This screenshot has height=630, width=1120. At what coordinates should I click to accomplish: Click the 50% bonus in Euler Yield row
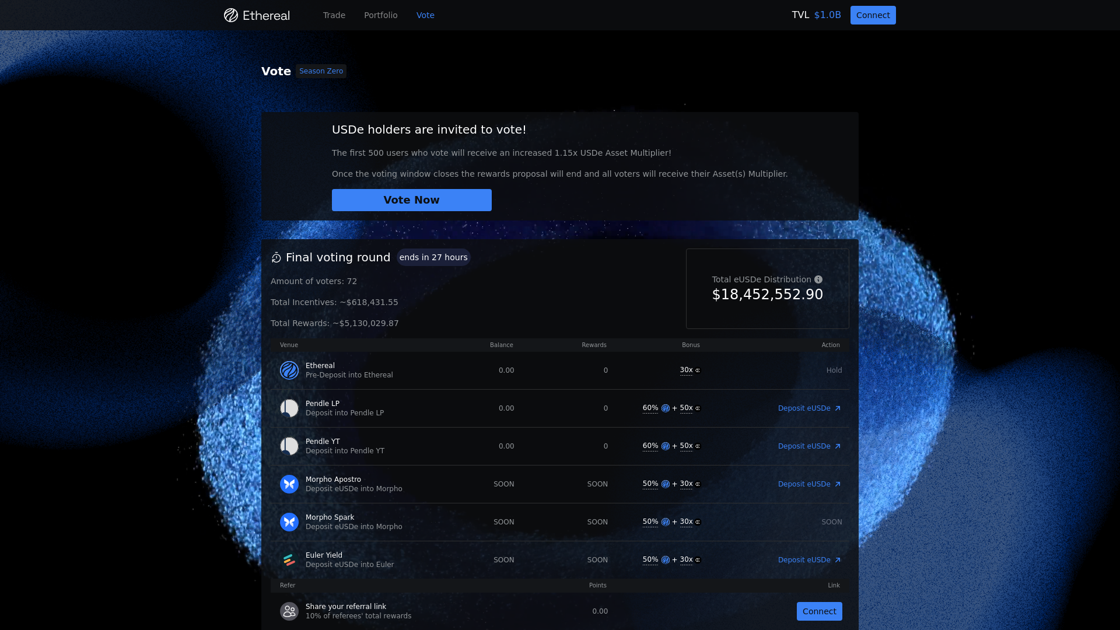650,560
